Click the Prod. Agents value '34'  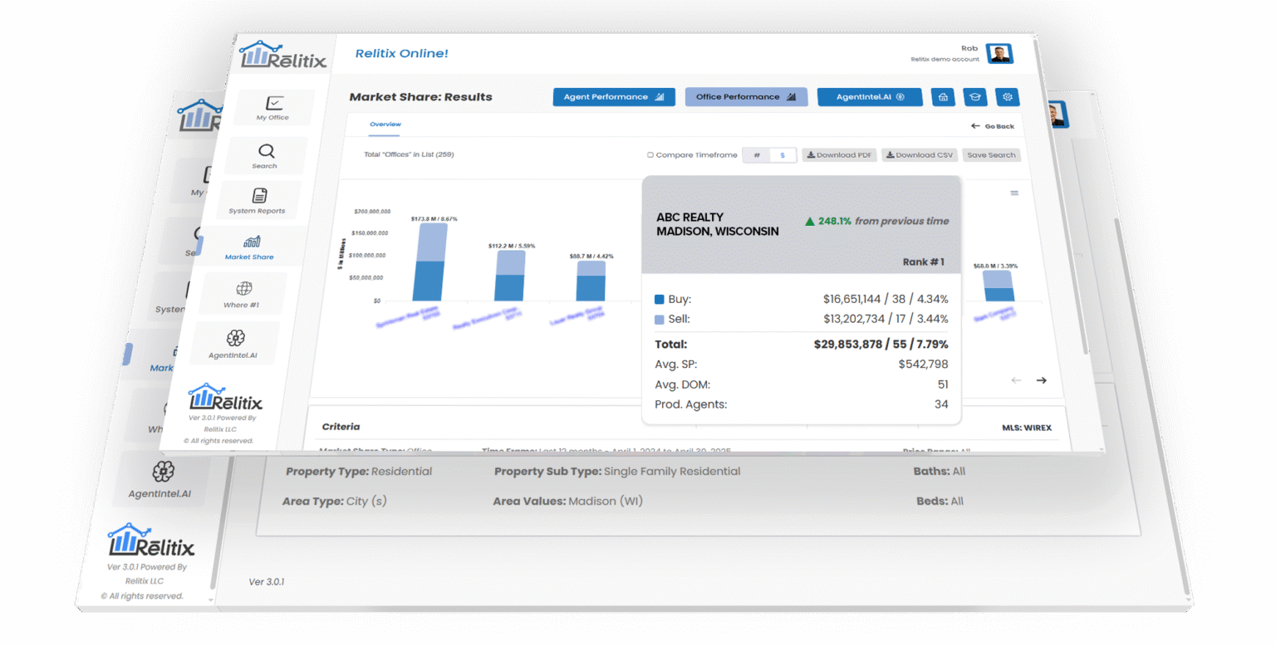point(941,404)
